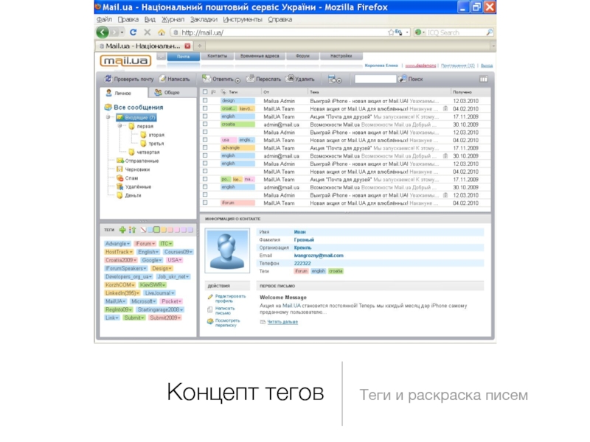This screenshot has height=442, width=590.
Task: Open a new browser tab with plus
Action: click(x=200, y=46)
